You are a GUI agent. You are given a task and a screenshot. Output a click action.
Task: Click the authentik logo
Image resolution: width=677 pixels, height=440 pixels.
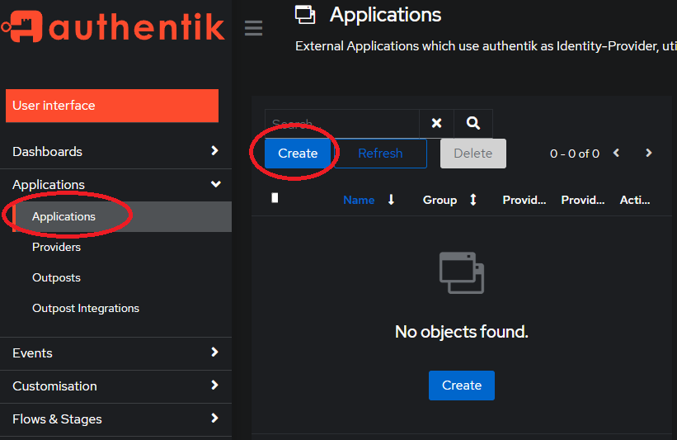113,26
